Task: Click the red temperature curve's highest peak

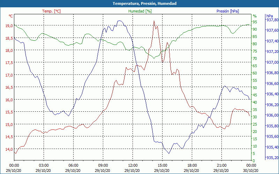Action: pos(154,21)
